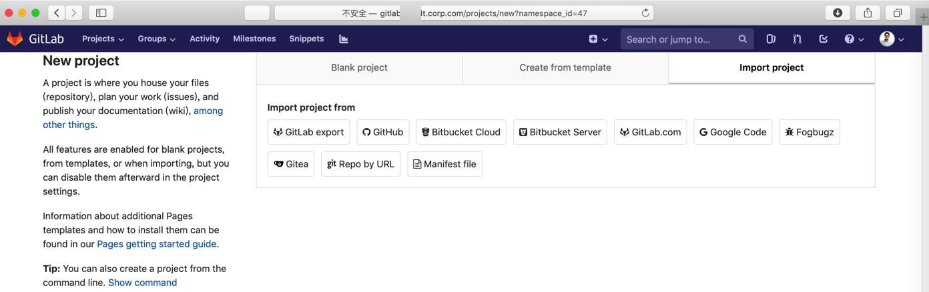Import using Manifest file
Screen dimensions: 929x292
(x=444, y=164)
